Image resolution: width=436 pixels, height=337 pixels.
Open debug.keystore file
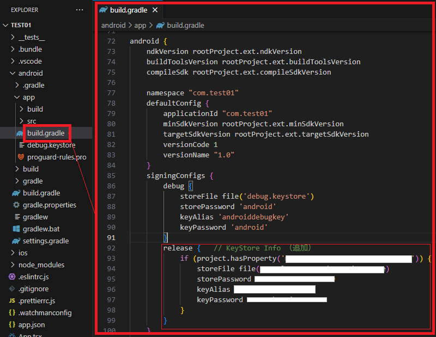point(51,145)
